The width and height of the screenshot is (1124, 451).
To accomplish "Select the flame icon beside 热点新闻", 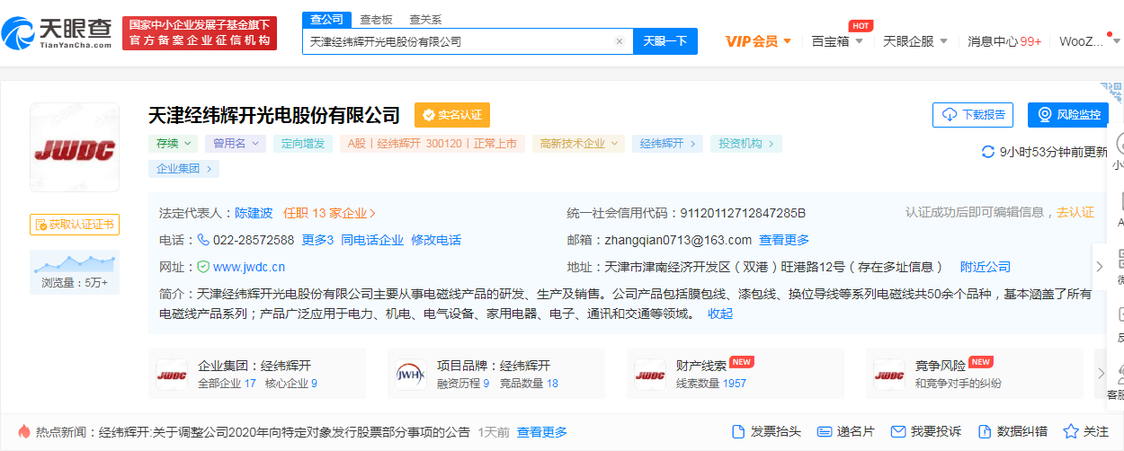I will [24, 432].
